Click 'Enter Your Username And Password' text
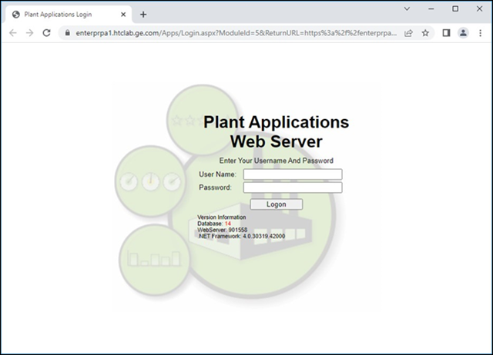The height and width of the screenshot is (355, 493). [277, 161]
